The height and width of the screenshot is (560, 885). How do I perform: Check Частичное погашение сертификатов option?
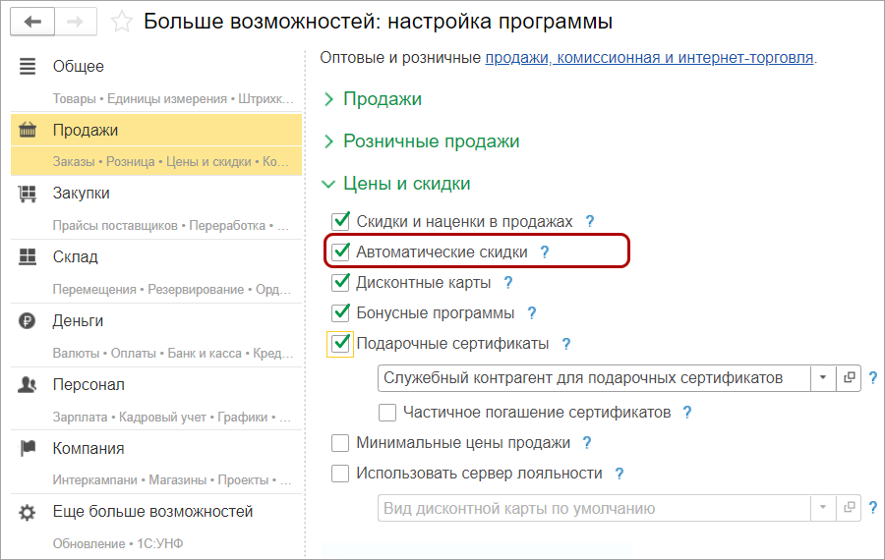click(387, 413)
